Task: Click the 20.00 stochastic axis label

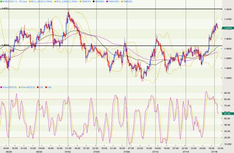Action: coord(227,137)
